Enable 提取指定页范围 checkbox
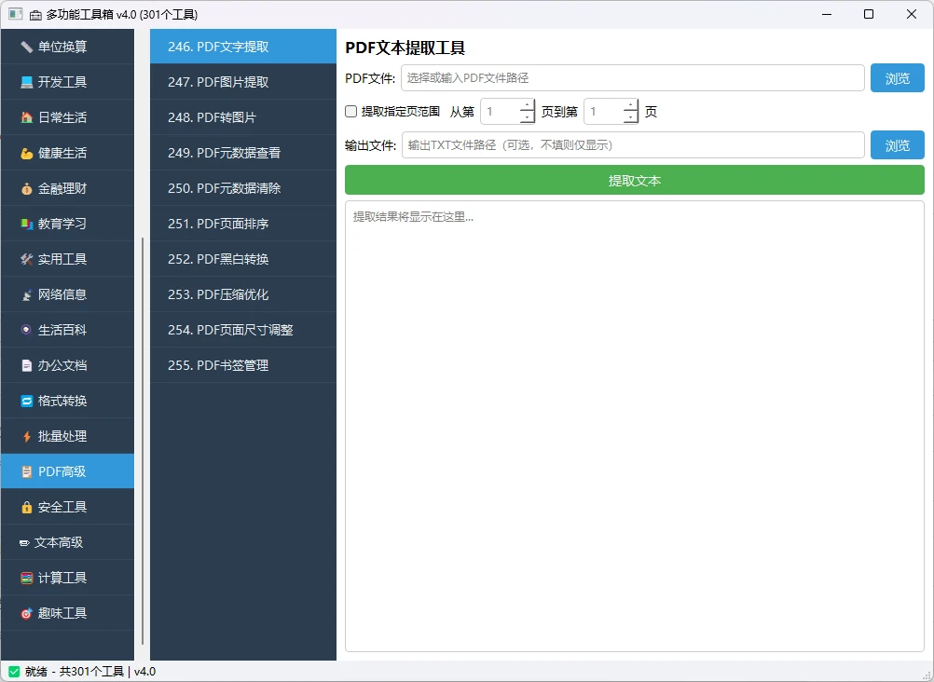Viewport: 934px width, 682px height. tap(350, 112)
